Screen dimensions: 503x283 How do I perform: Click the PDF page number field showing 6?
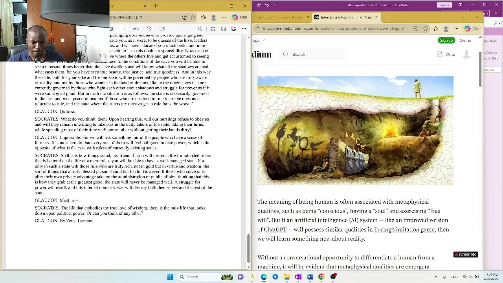click(x=124, y=29)
